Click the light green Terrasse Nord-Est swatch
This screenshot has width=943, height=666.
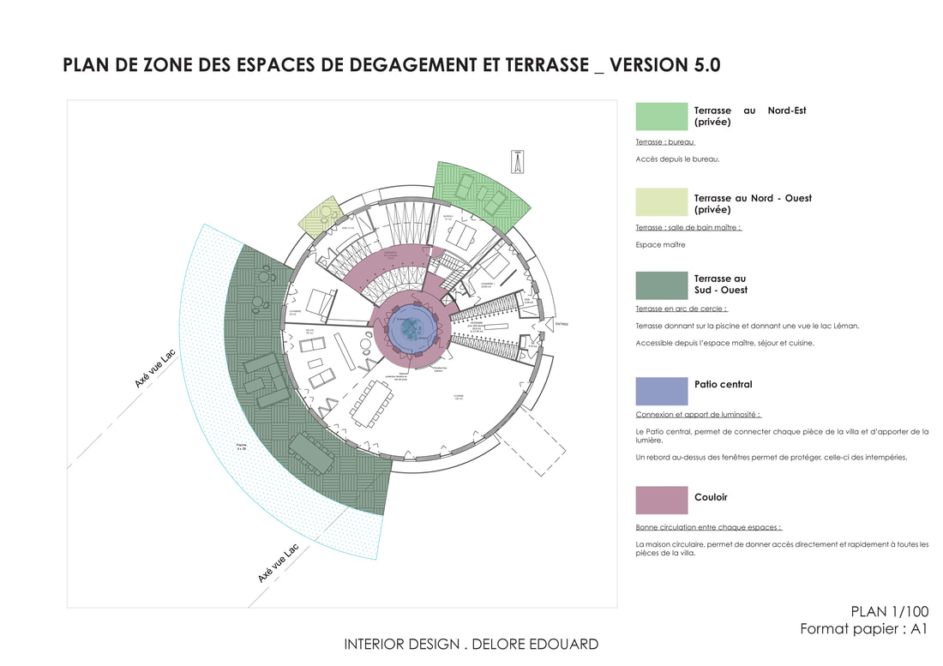tap(662, 117)
